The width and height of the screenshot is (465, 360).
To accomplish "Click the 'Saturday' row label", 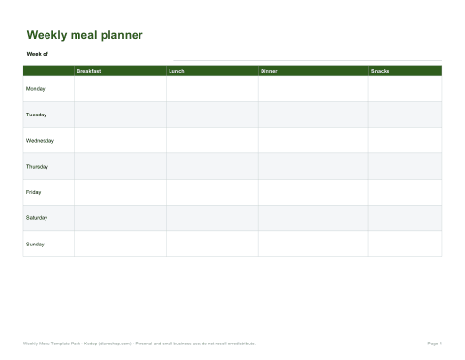I will point(37,218).
